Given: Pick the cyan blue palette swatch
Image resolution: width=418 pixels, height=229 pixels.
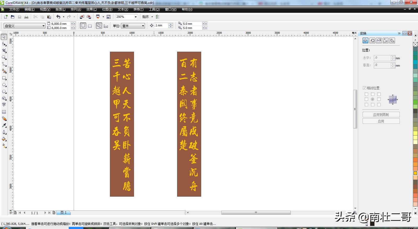Looking at the screenshot, I should click(x=415, y=62).
